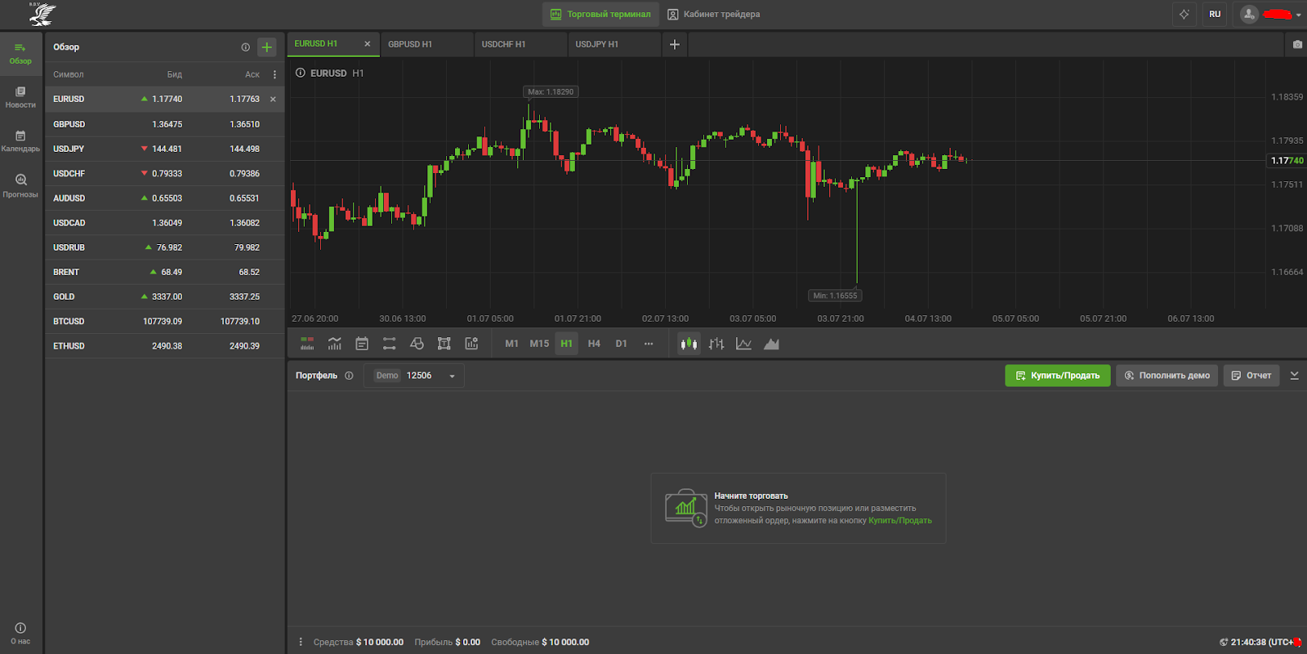Select the GOLD row in the watchlist
The image size is (1307, 654).
pos(163,297)
